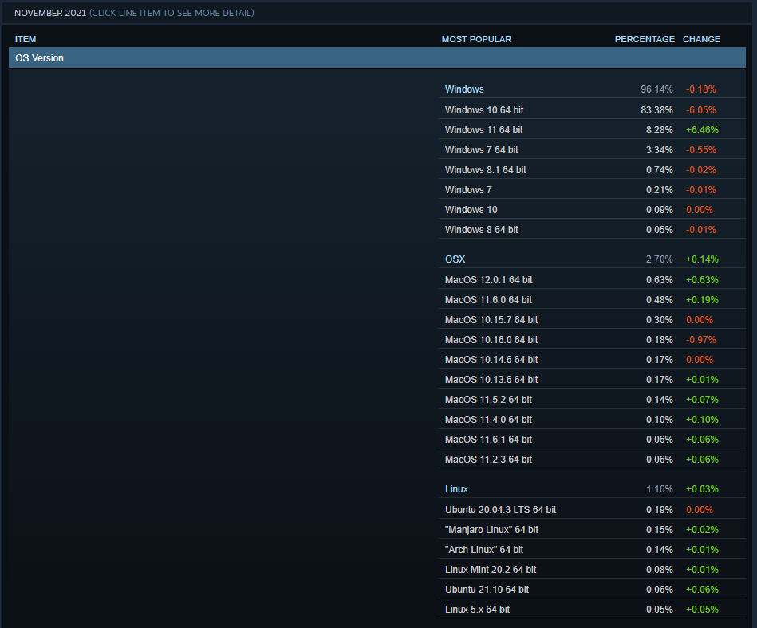This screenshot has width=757, height=628.
Task: Select the MacOS 12.0.1 64 bit row
Action: tap(592, 280)
